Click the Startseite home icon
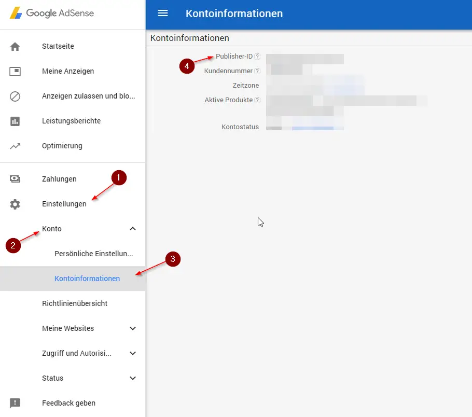Screen dimensions: 472x417 pos(15,46)
